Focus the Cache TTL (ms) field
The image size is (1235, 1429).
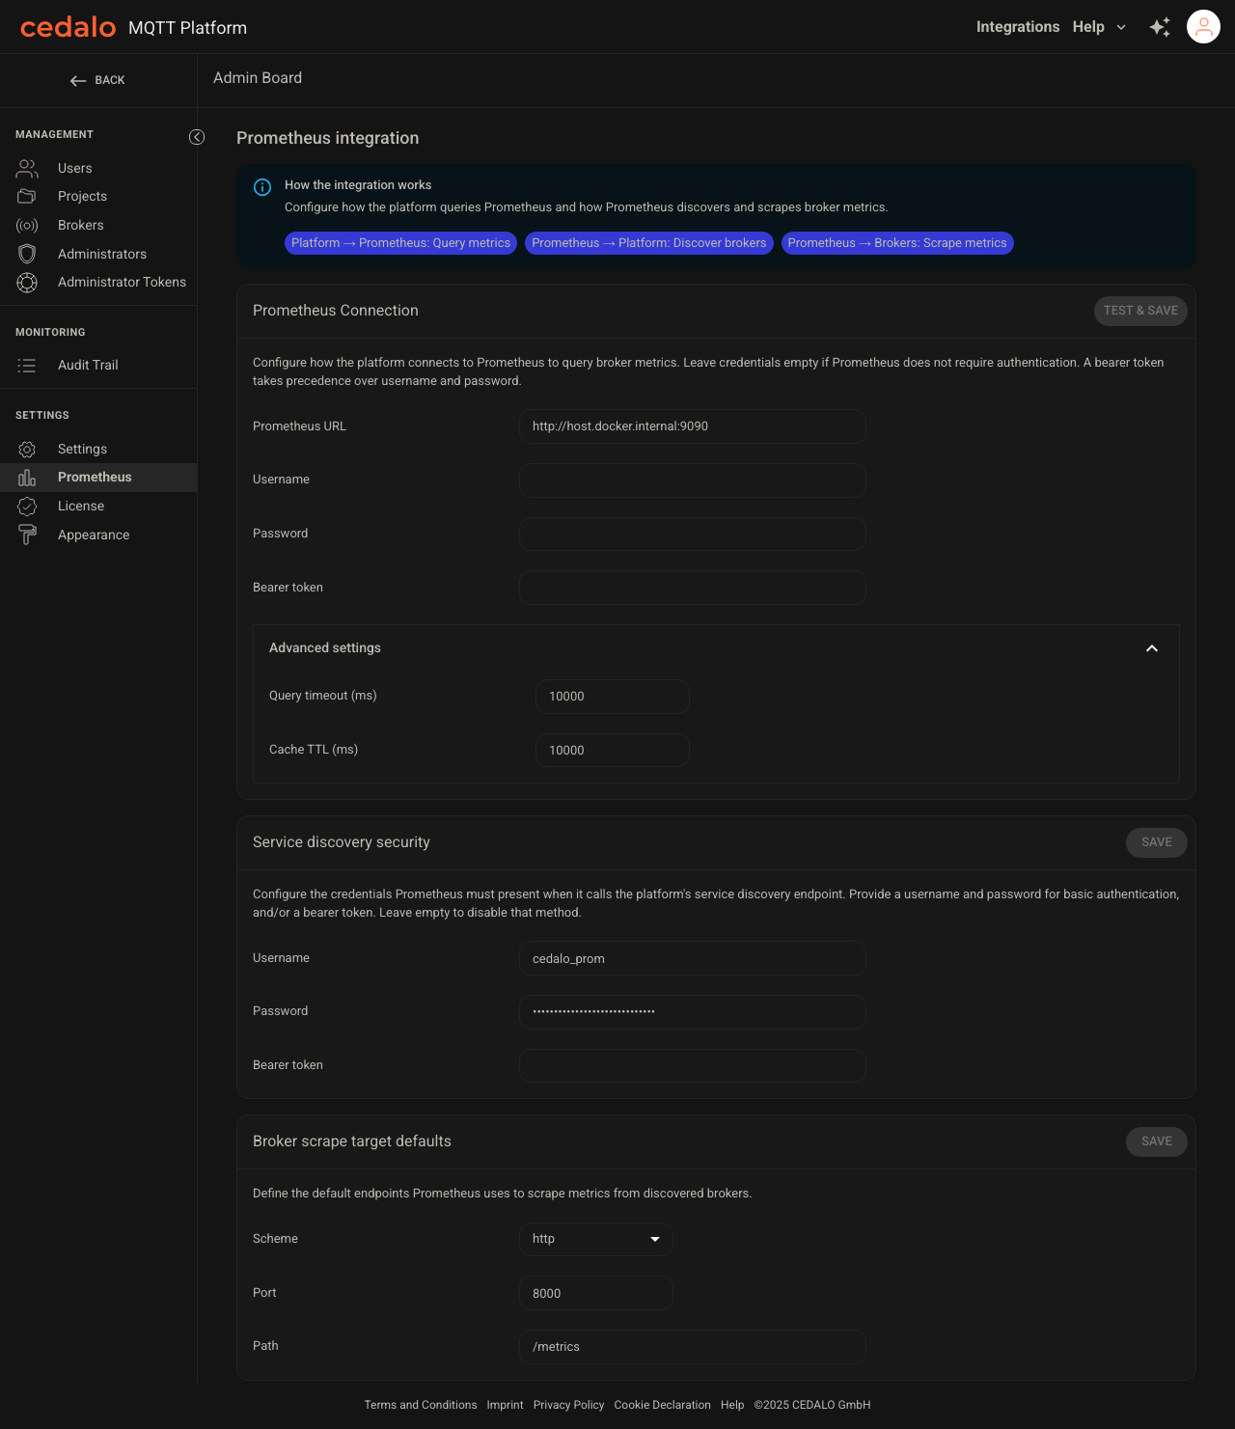(613, 751)
